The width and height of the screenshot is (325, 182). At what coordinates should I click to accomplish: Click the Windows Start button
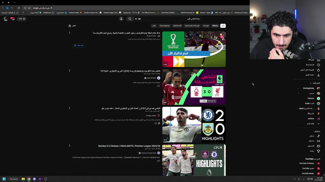tap(4, 179)
